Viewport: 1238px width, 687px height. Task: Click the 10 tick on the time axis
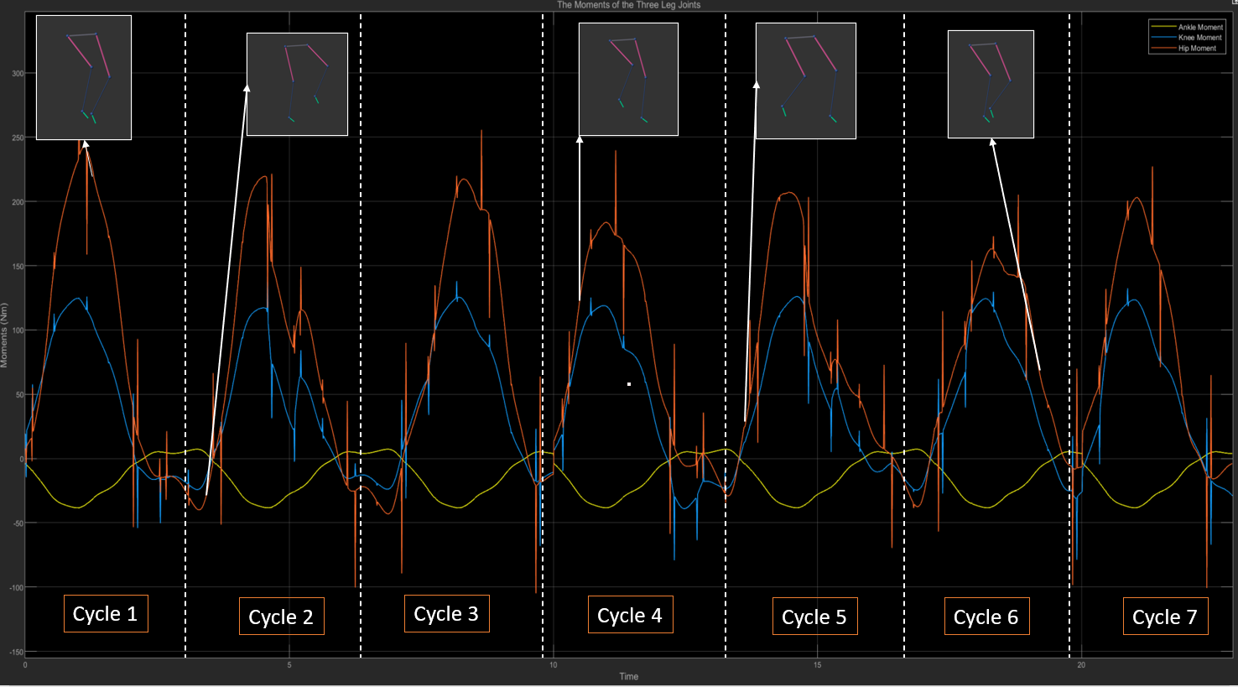553,665
